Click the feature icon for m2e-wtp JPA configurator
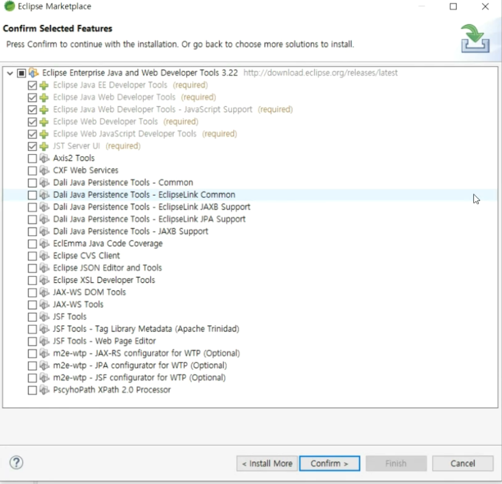 click(44, 366)
